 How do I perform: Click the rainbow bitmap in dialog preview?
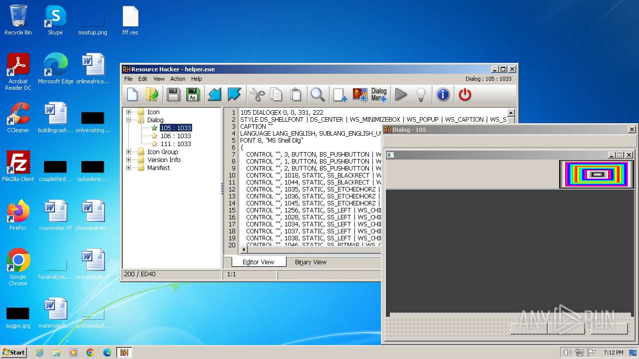point(597,175)
